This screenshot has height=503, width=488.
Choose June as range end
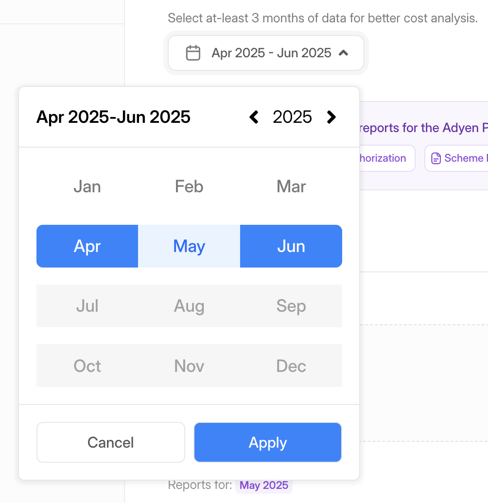tap(291, 246)
